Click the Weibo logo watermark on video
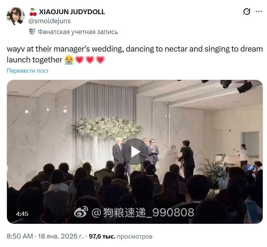267x247 pixels. pyautogui.click(x=81, y=212)
